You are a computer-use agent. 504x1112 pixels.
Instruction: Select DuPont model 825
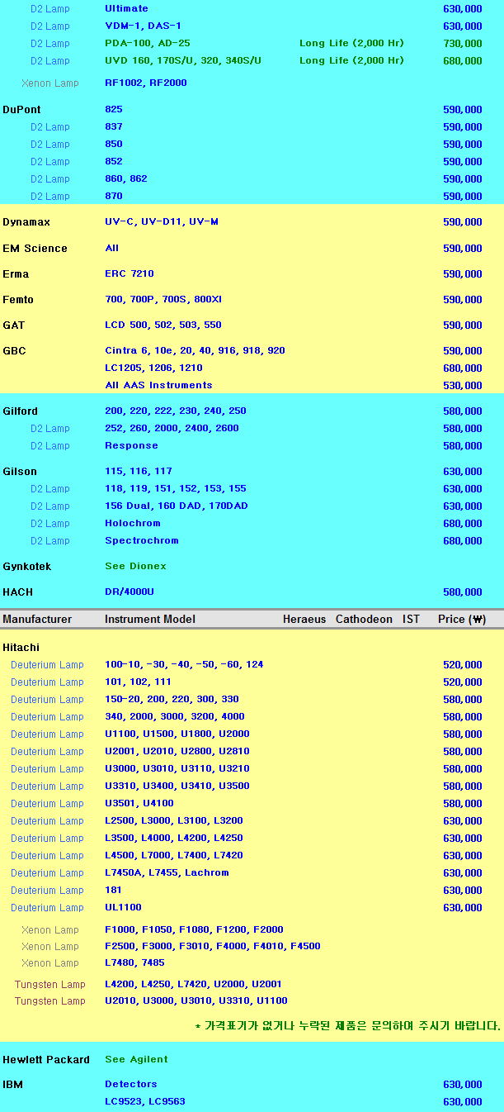point(114,109)
